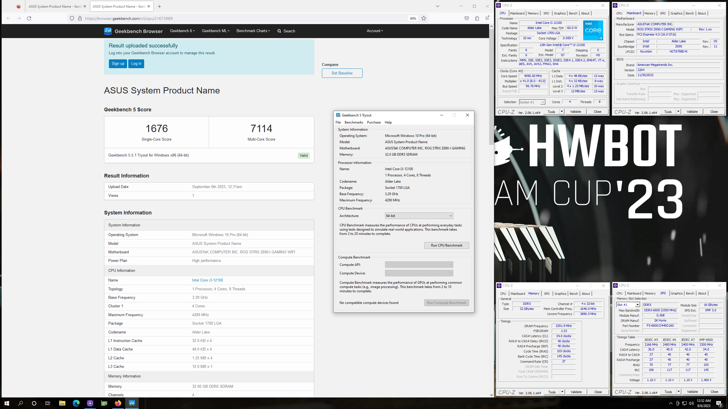Expand the Benchmark Charts menu
Image resolution: width=728 pixels, height=409 pixels.
point(253,31)
